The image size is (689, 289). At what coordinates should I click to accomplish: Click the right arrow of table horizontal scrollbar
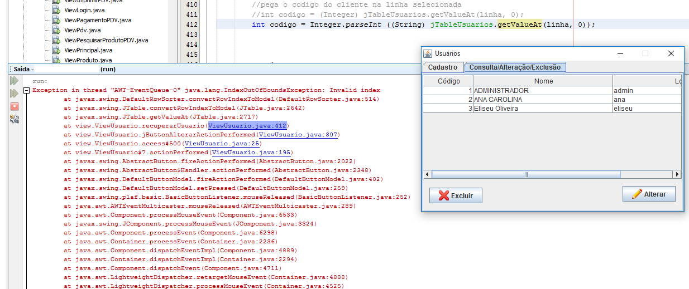click(677, 174)
